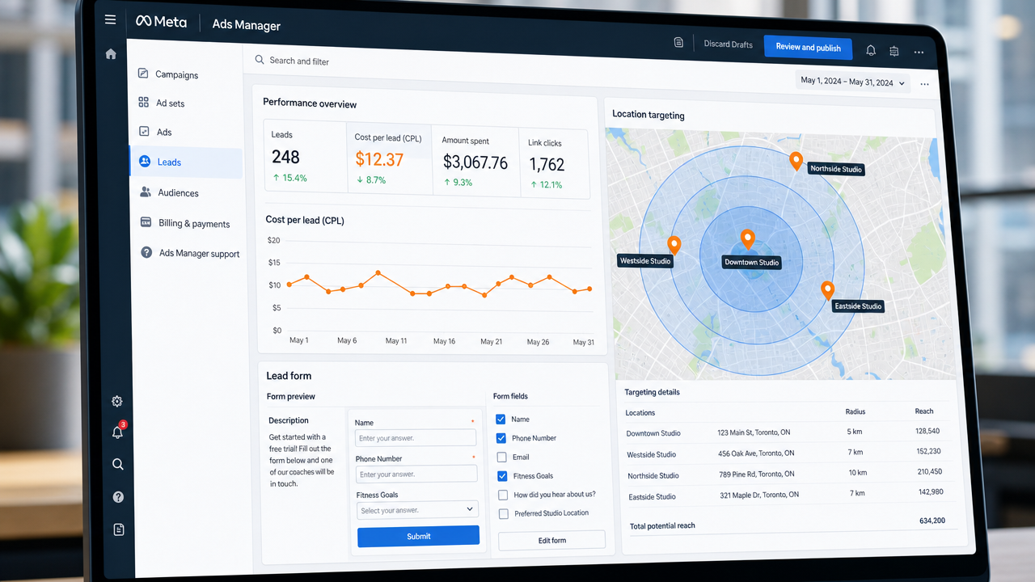Click the Downtown Studio map pin
Image resolution: width=1035 pixels, height=582 pixels.
coord(747,239)
